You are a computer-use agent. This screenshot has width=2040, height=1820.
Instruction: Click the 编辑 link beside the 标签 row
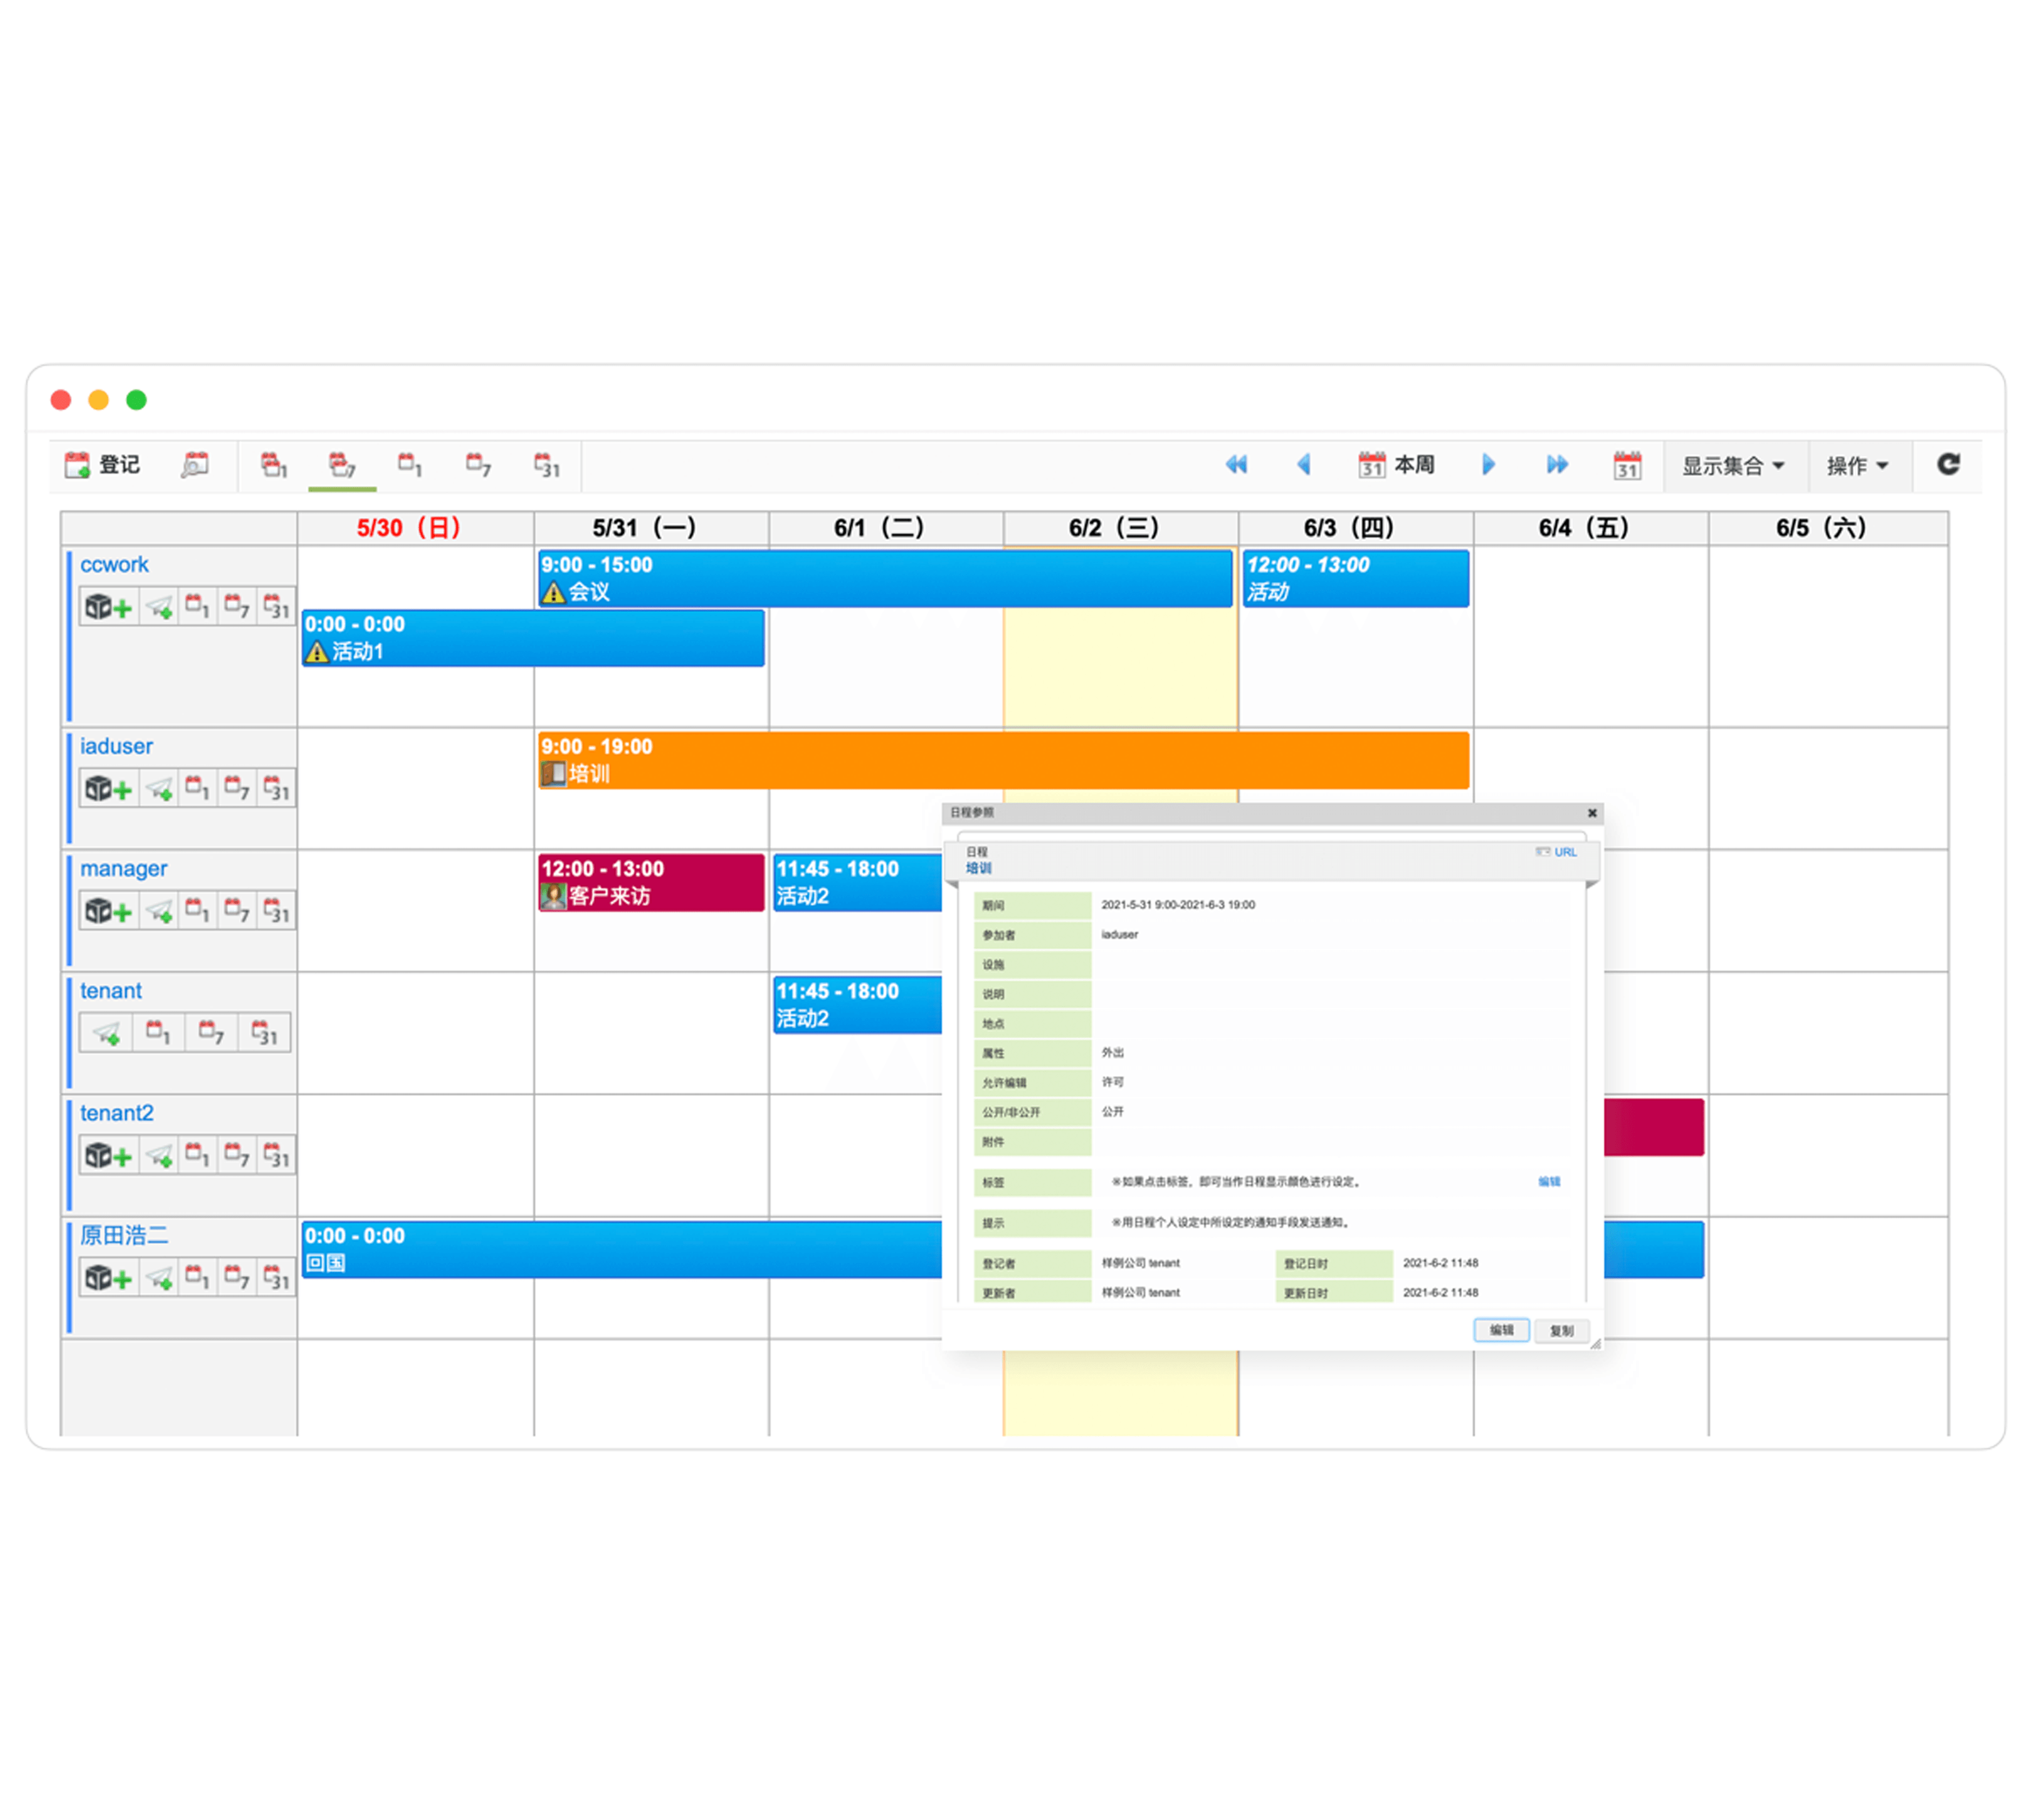click(1548, 1182)
